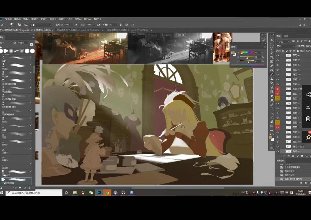The image size is (311, 220).
Task: Open the 滤镜(T) filter menu
Action: (x=62, y=19)
